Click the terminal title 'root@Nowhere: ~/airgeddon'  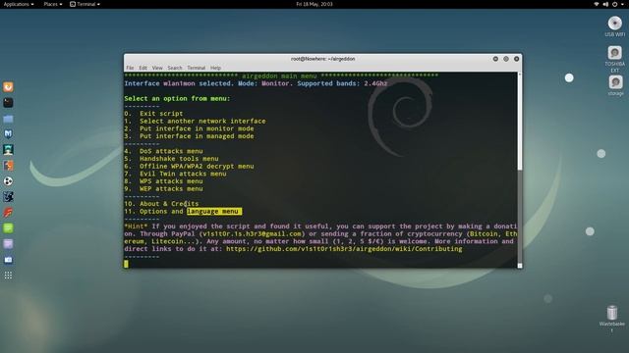323,59
